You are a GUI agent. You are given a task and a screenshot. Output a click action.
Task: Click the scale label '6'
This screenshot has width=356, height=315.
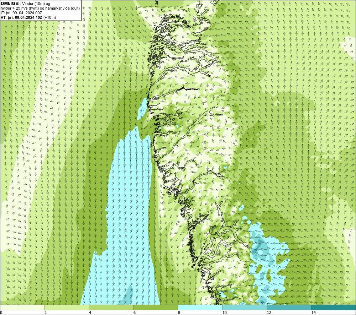coord(135,313)
